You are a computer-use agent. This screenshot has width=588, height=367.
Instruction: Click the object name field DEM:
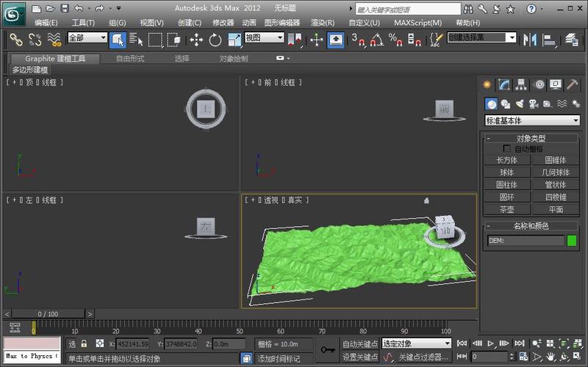(526, 241)
